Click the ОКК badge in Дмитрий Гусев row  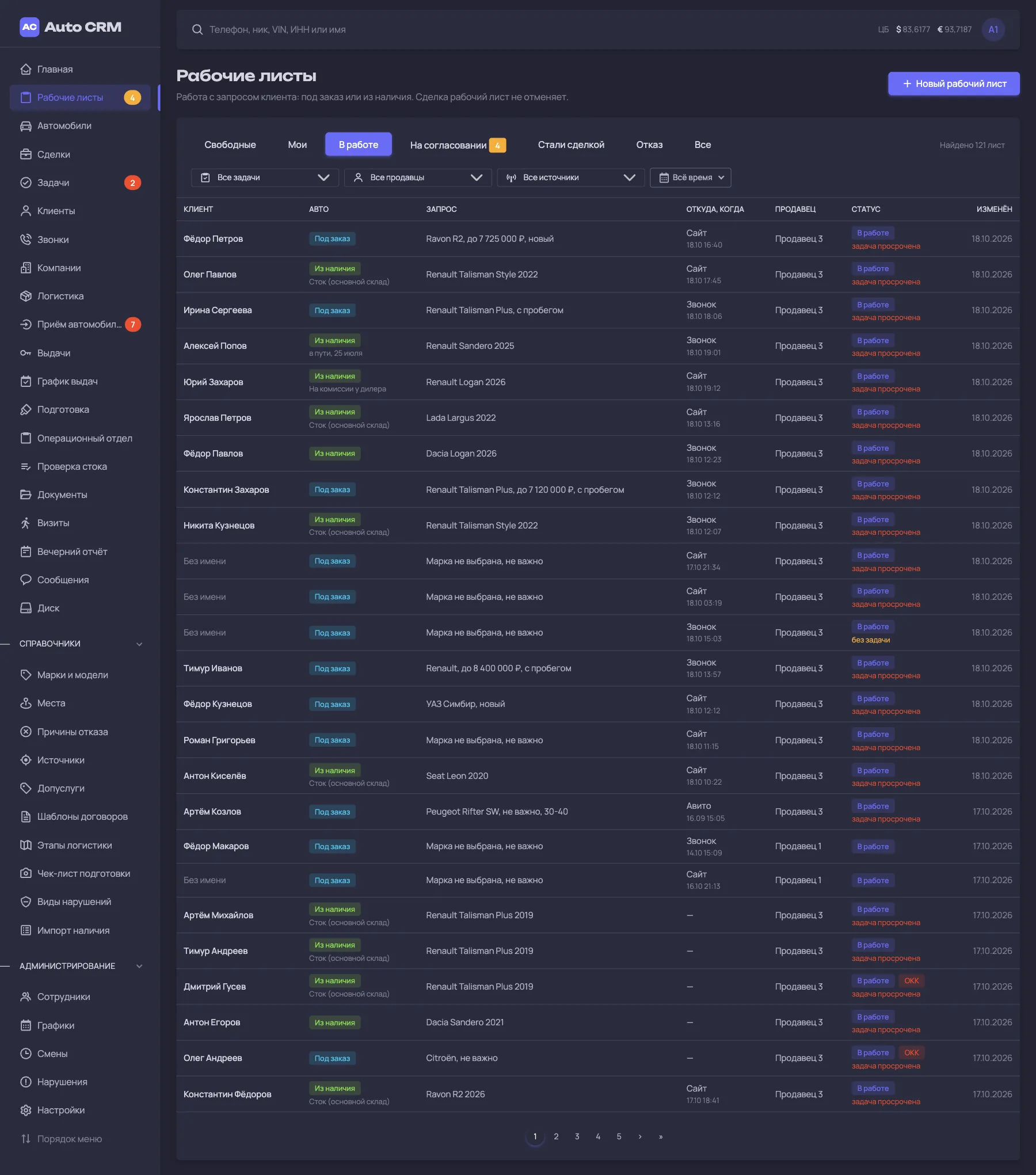tap(912, 980)
